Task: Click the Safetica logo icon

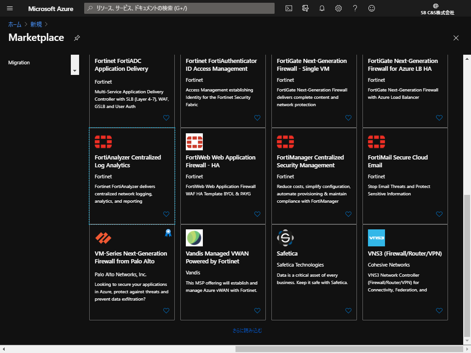Action: click(285, 238)
